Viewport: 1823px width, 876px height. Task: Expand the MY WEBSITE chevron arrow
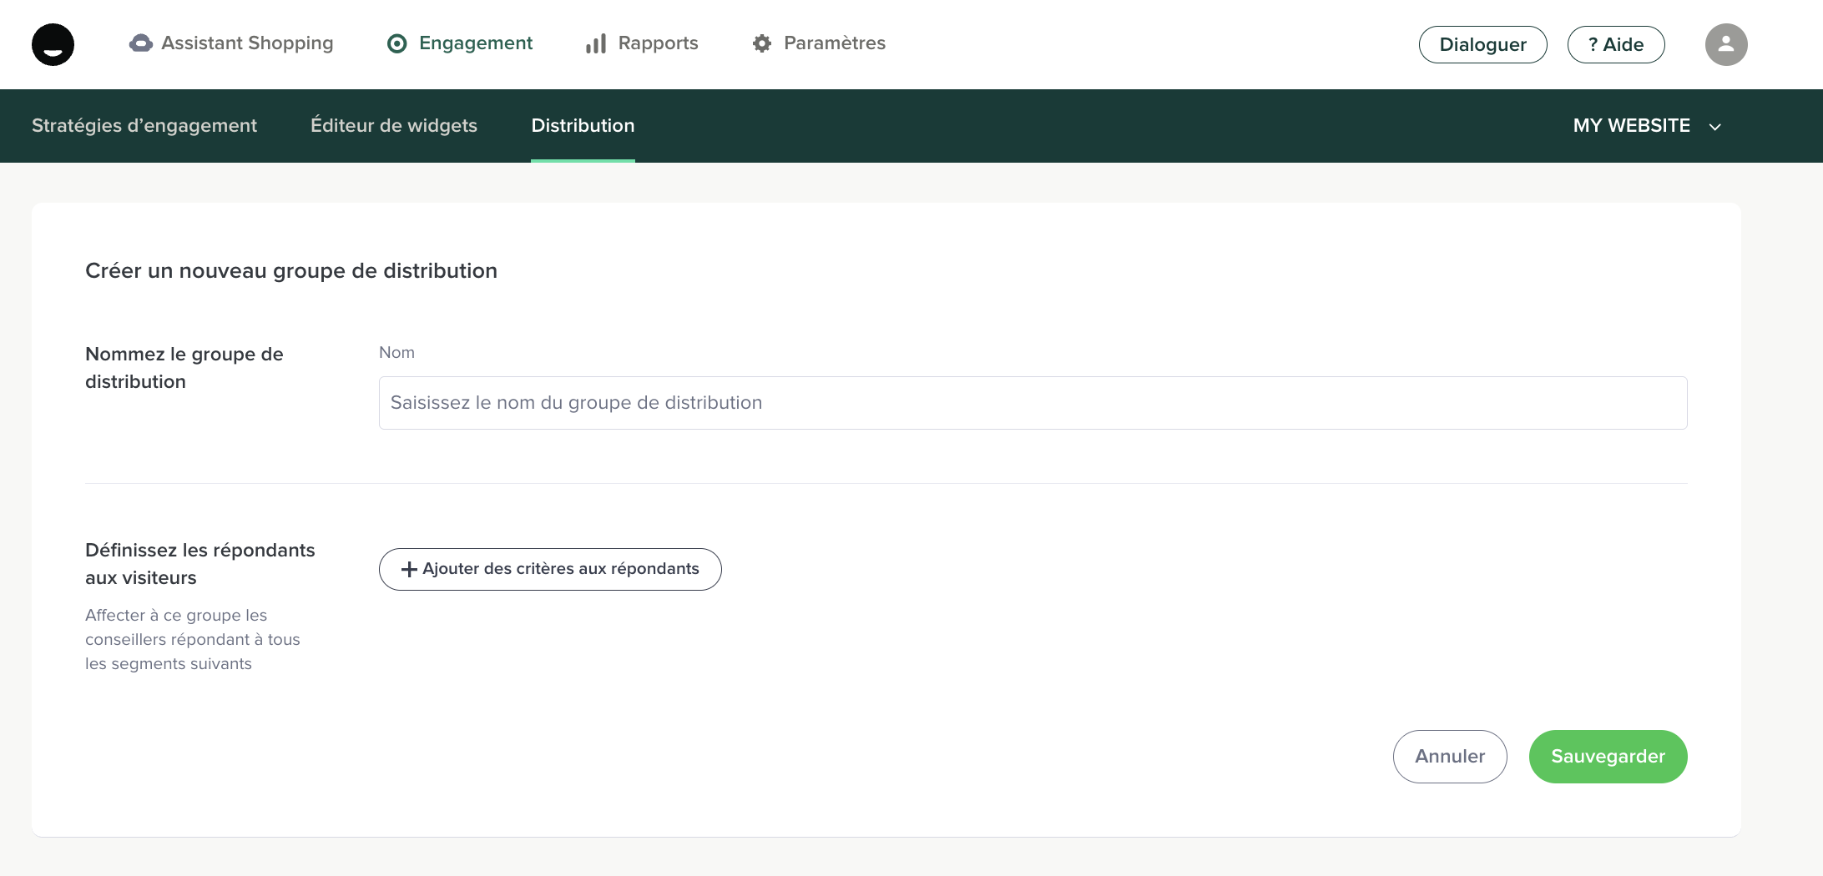(x=1715, y=127)
